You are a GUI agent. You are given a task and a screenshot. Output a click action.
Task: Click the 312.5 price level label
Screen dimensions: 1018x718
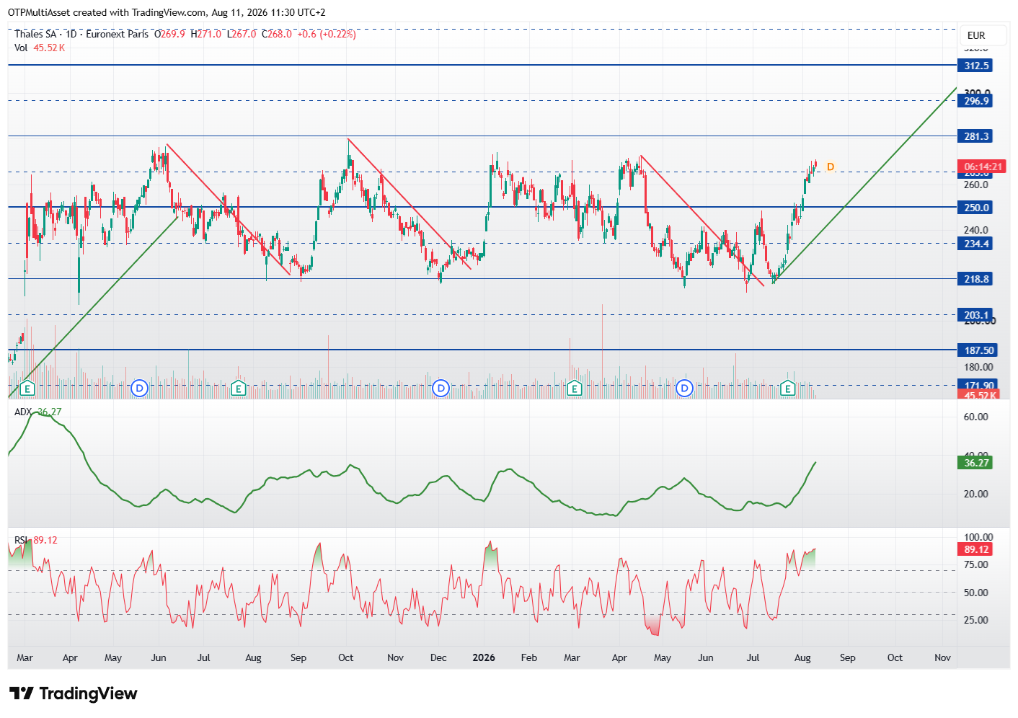point(976,66)
